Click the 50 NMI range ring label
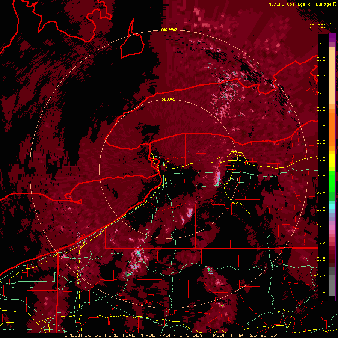338x338 pixels. pos(169,99)
